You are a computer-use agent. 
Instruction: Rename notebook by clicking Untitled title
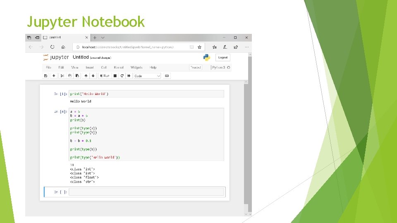click(81, 57)
